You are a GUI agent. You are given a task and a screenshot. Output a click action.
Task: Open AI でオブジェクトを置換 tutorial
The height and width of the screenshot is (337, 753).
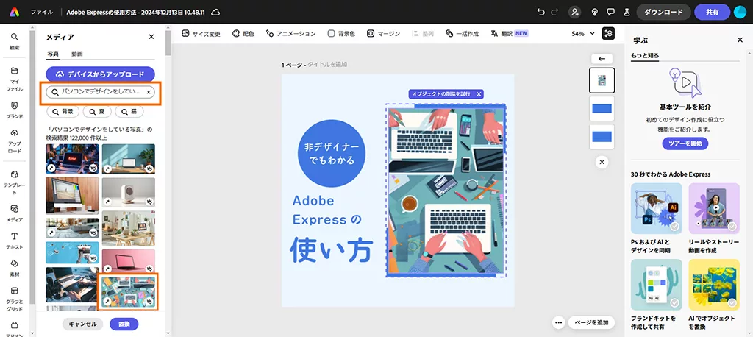point(714,295)
